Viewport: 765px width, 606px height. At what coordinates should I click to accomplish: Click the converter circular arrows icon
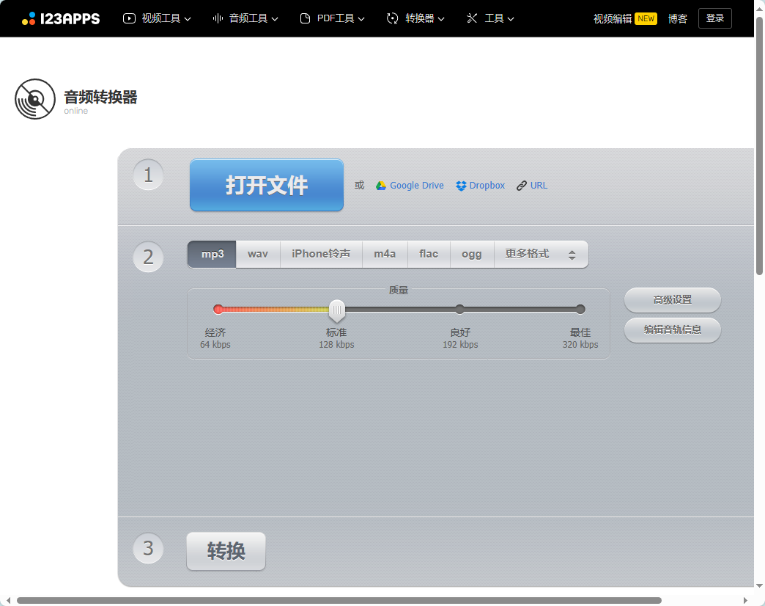click(x=392, y=18)
